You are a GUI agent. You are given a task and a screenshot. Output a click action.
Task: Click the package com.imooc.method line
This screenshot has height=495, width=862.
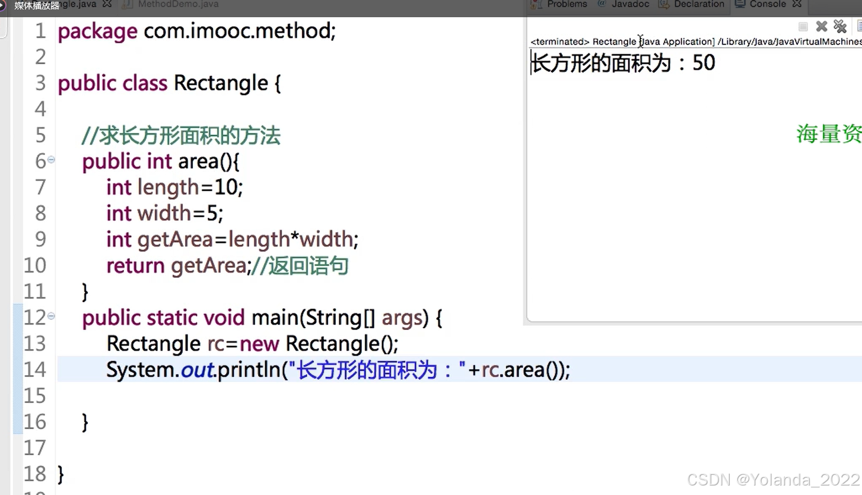197,31
